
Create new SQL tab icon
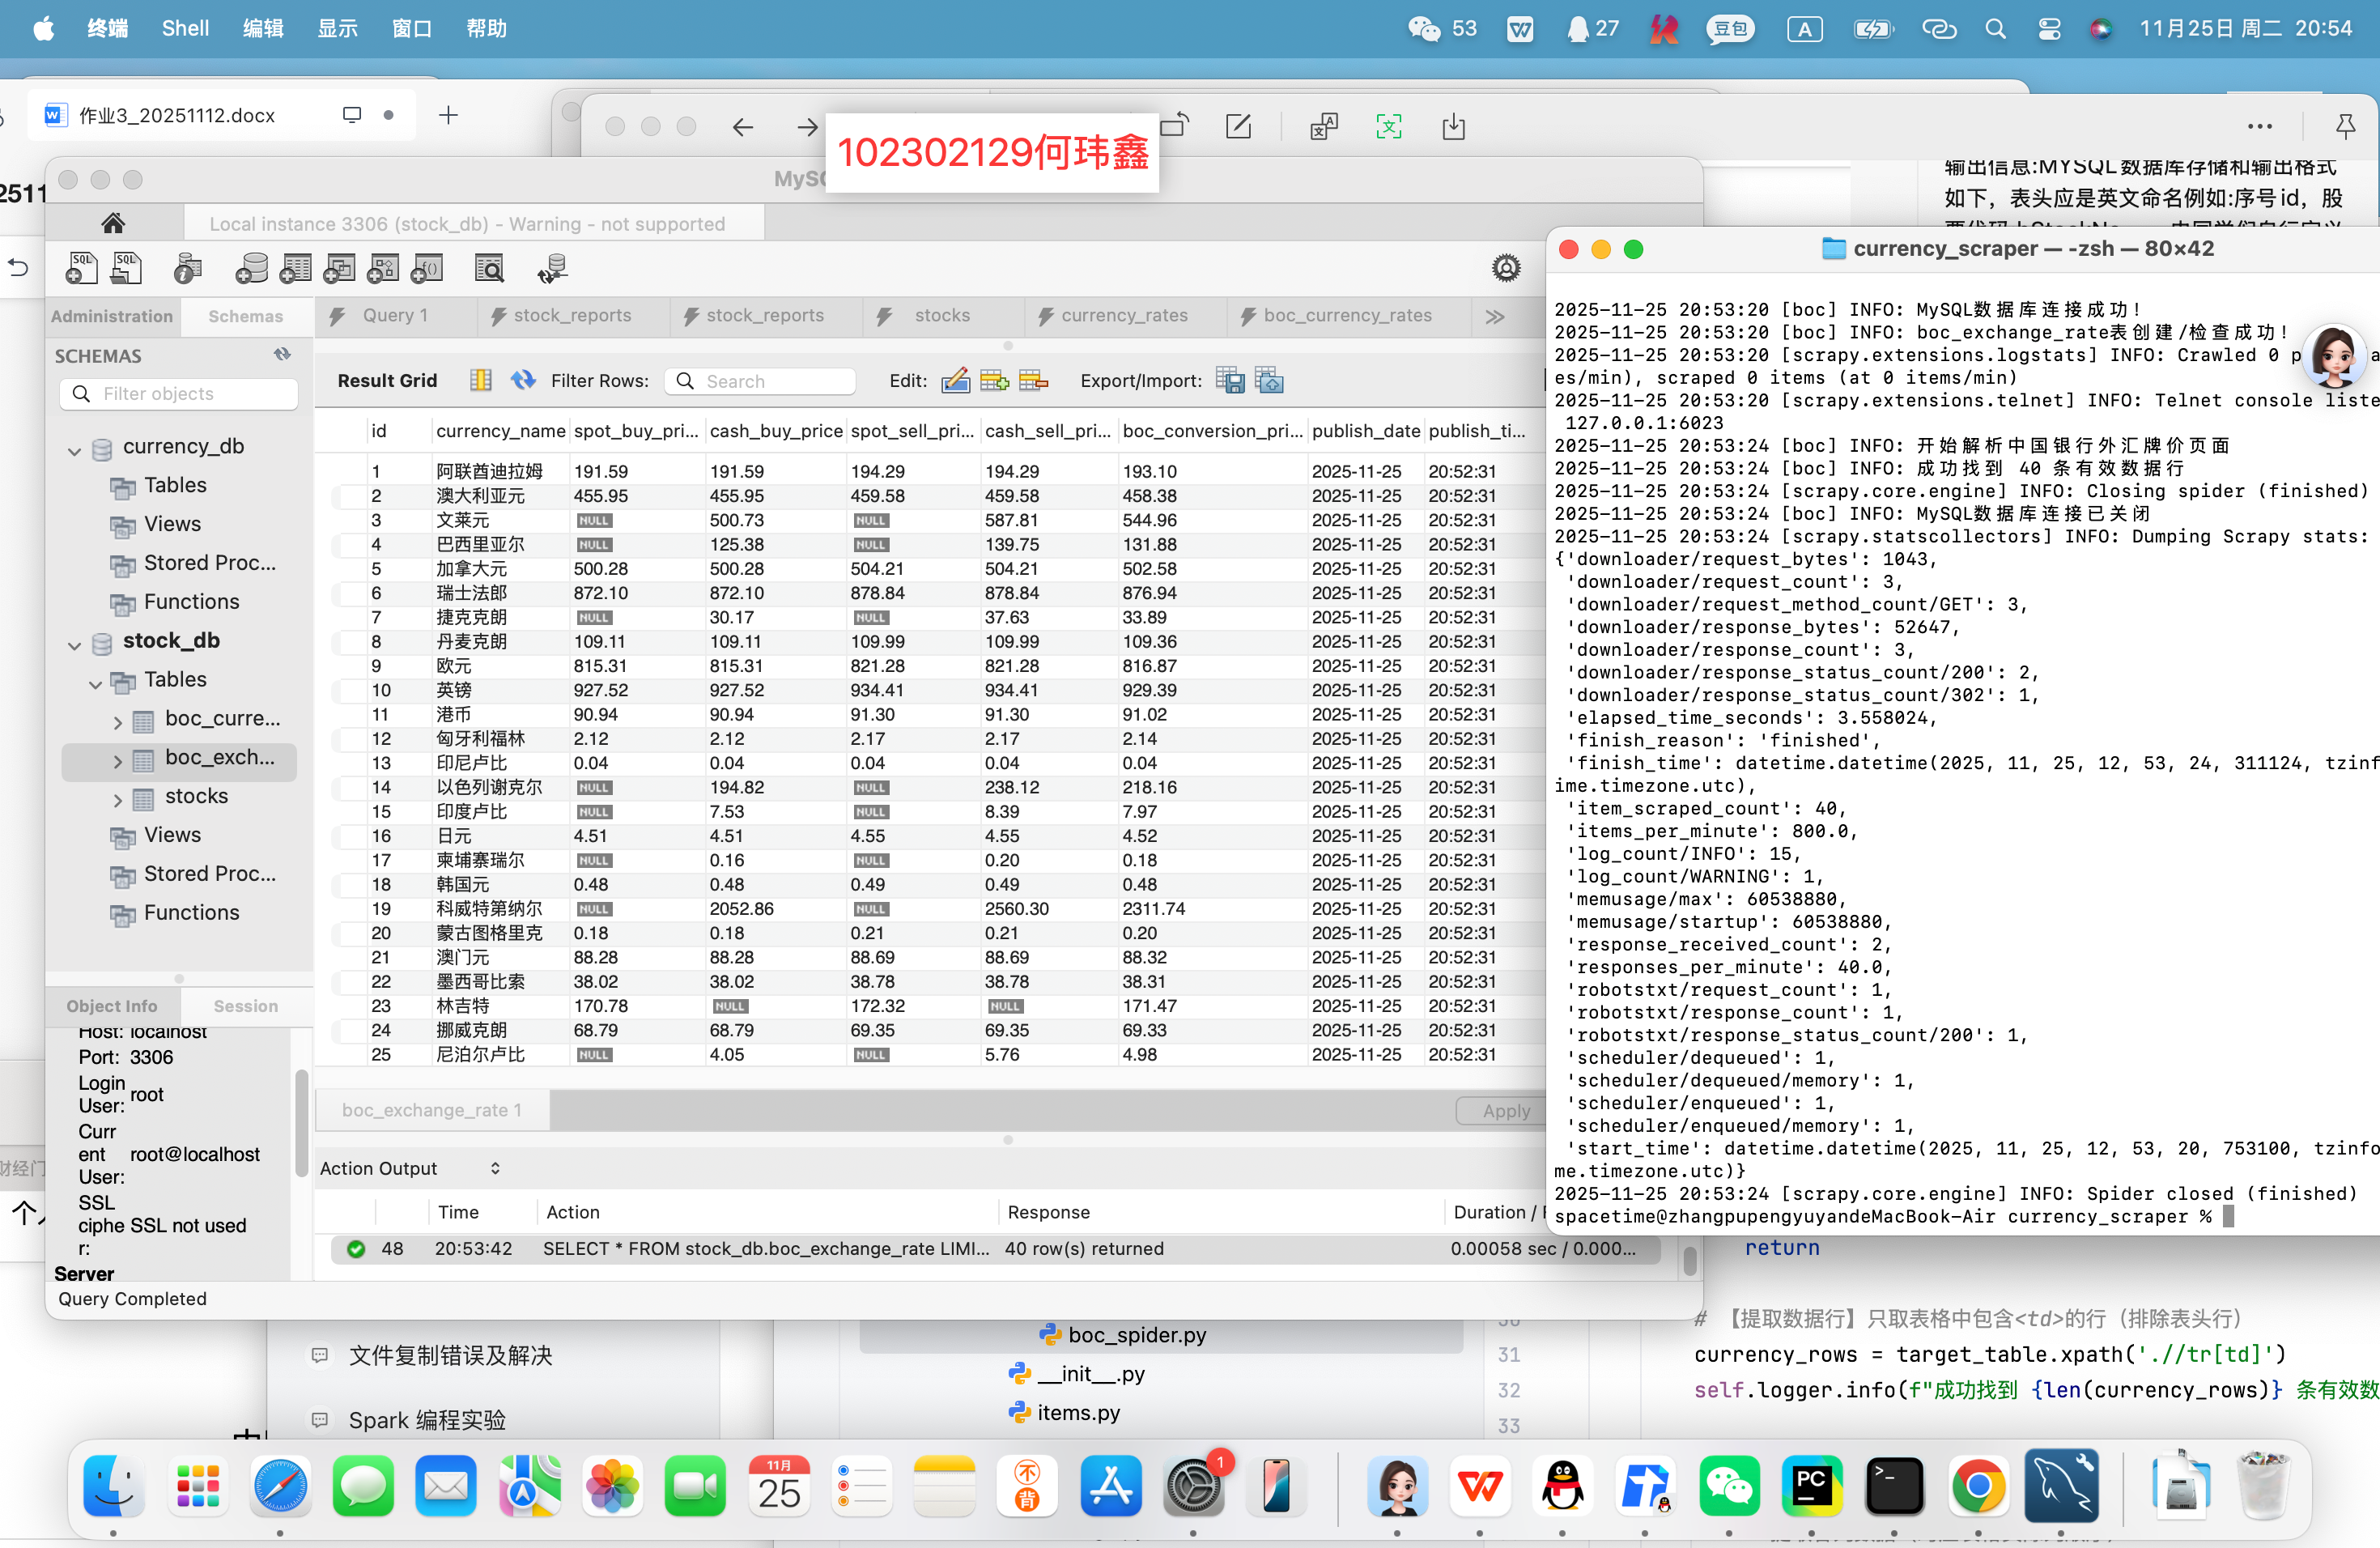[81, 268]
